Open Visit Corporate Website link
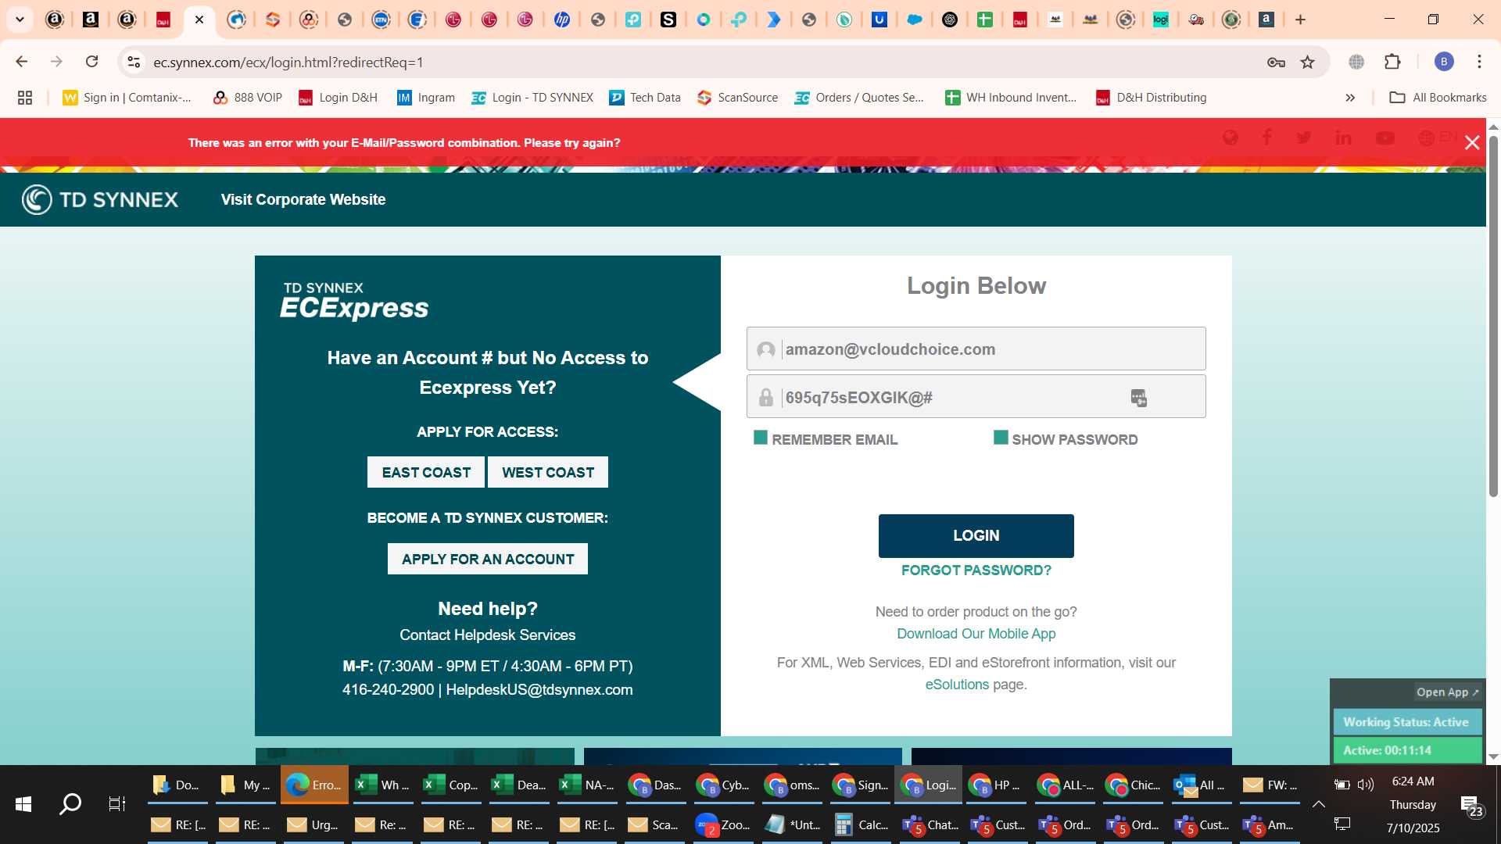This screenshot has height=844, width=1501. [303, 199]
